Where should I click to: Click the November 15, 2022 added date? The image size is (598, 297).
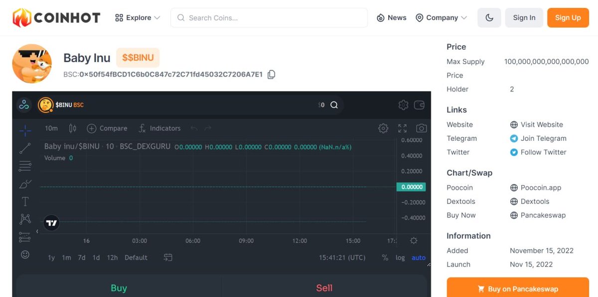click(542, 251)
